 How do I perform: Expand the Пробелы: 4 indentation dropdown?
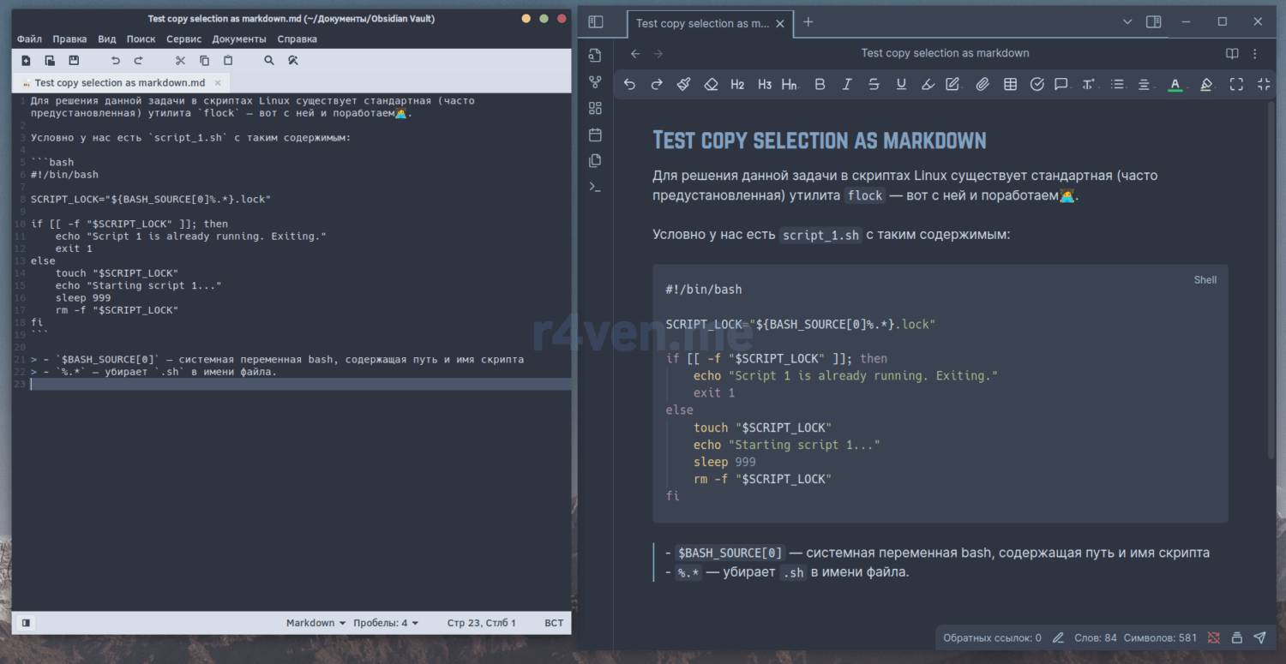pyautogui.click(x=386, y=623)
